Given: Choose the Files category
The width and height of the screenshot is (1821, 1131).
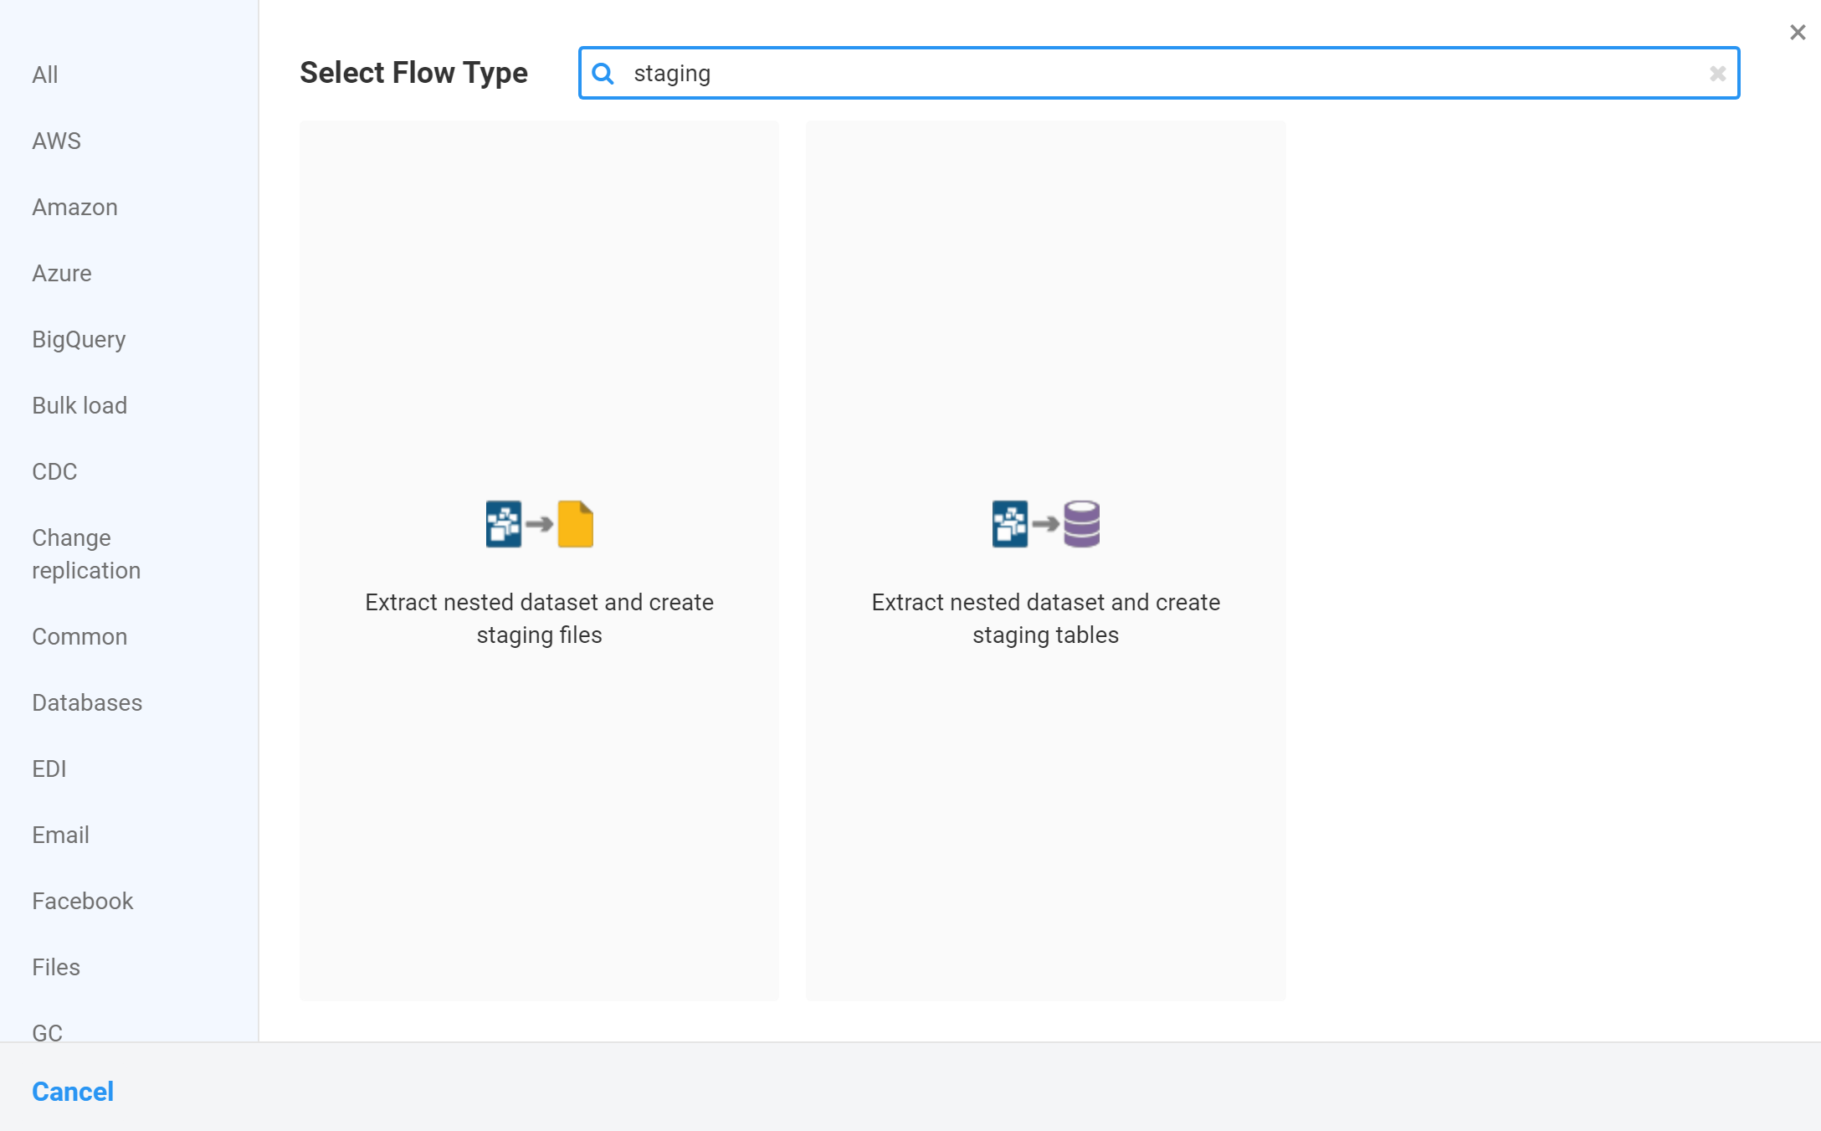Looking at the screenshot, I should pyautogui.click(x=56, y=967).
